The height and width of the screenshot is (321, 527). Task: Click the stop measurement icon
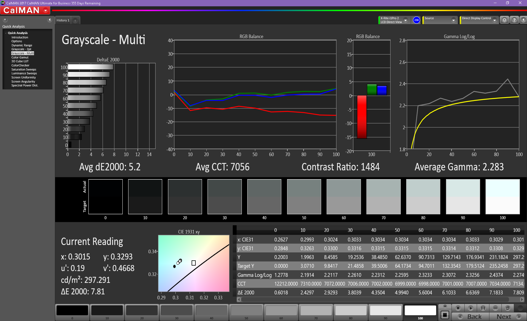pos(458,308)
